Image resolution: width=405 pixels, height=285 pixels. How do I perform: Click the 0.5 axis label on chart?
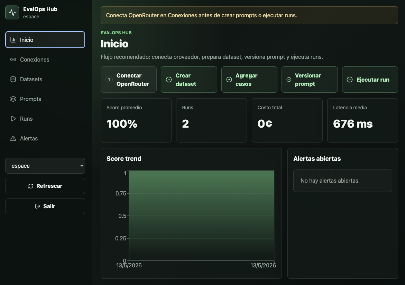pyautogui.click(x=122, y=216)
